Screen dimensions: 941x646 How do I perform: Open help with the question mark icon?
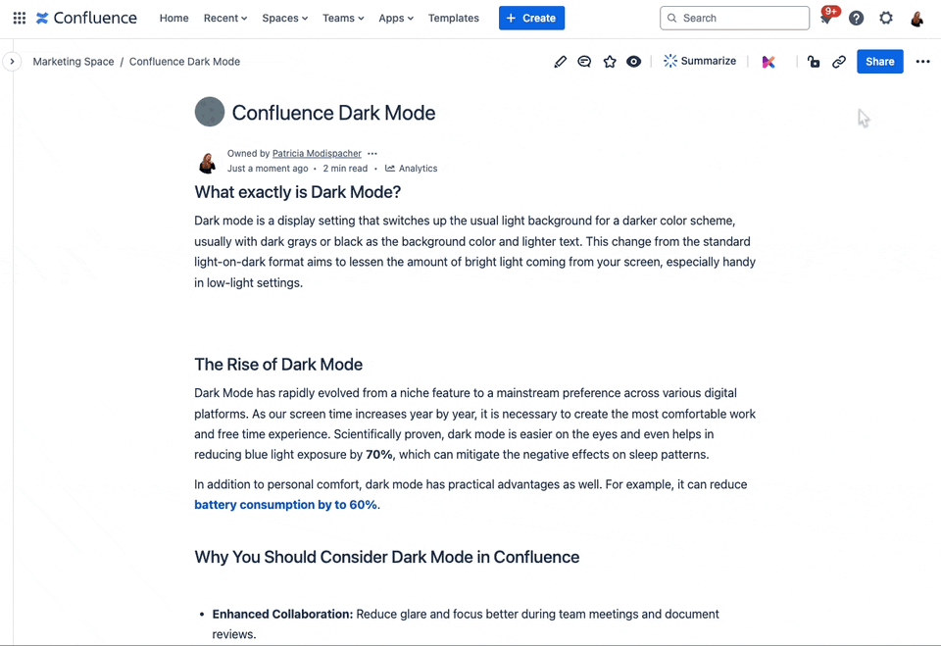click(x=856, y=18)
